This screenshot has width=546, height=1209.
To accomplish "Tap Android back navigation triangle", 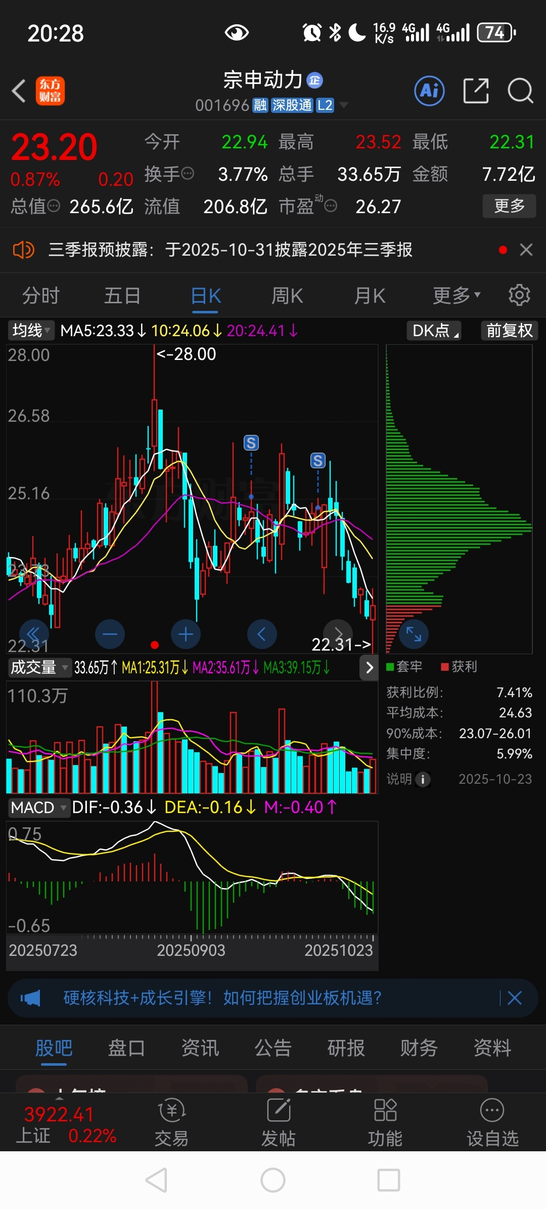I will point(156,1180).
